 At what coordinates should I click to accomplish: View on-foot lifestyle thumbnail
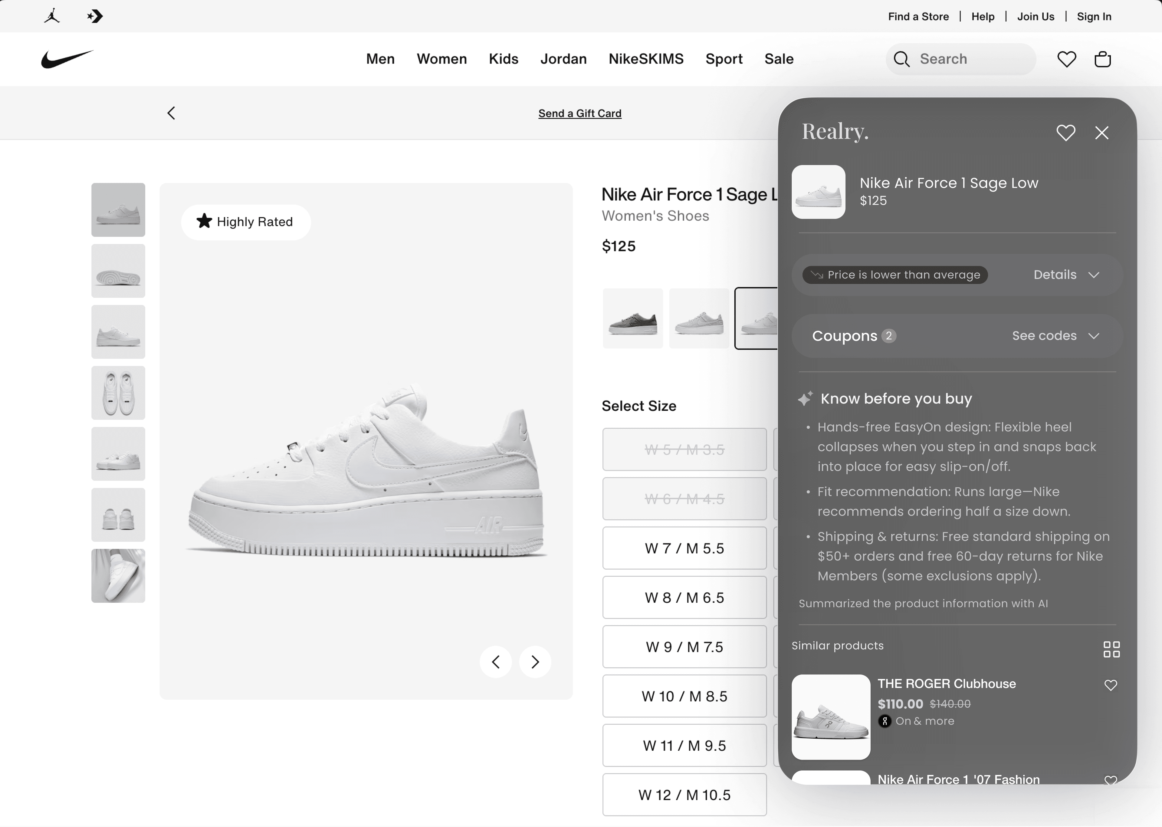pos(118,576)
